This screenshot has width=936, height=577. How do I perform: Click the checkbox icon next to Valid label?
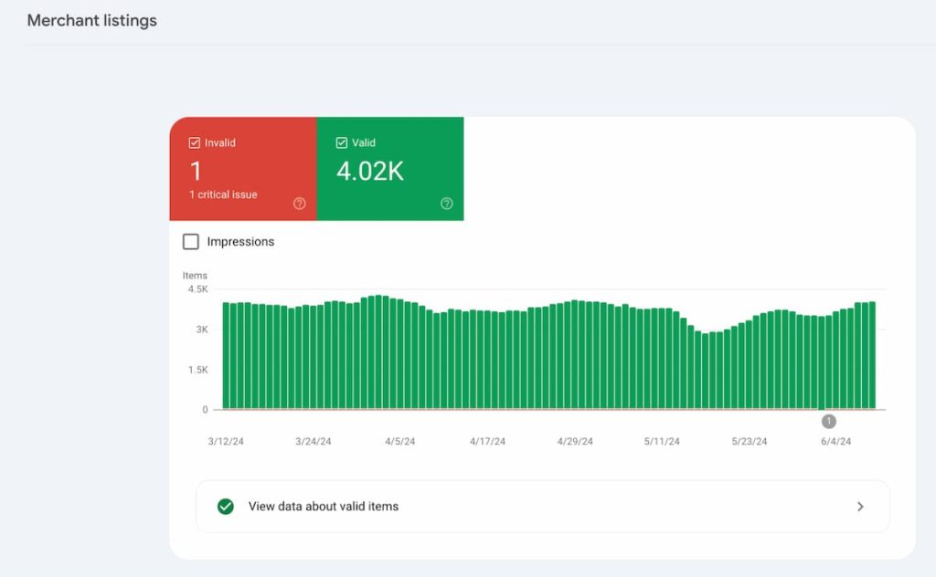(x=341, y=142)
